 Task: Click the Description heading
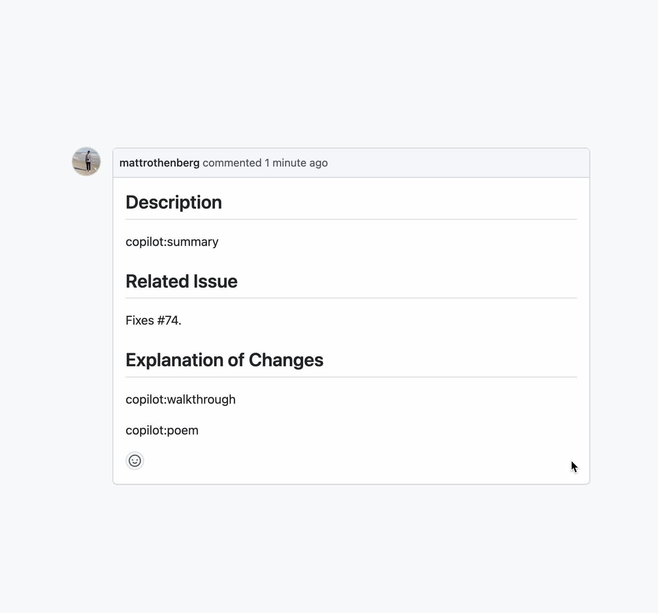click(x=174, y=202)
